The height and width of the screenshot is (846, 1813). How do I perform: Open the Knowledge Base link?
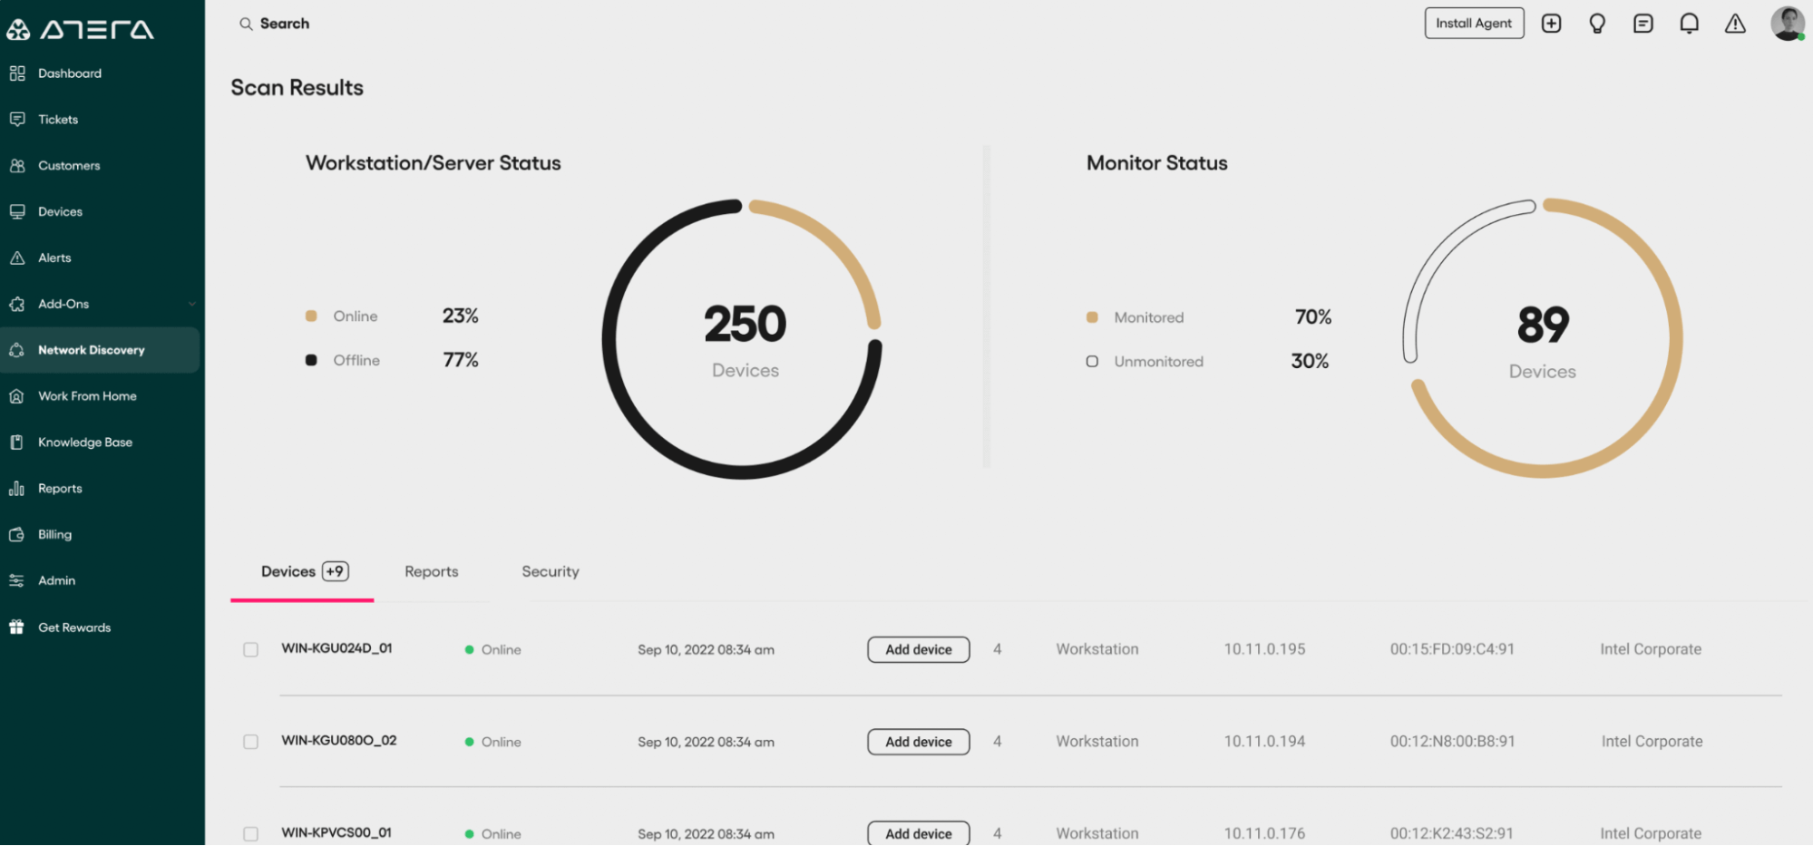click(85, 442)
